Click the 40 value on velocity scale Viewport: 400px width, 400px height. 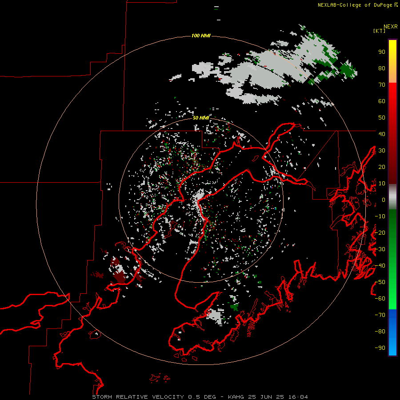coord(382,134)
